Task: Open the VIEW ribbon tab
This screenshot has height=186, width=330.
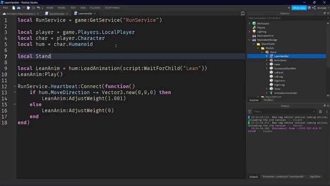Action: [x=83, y=8]
